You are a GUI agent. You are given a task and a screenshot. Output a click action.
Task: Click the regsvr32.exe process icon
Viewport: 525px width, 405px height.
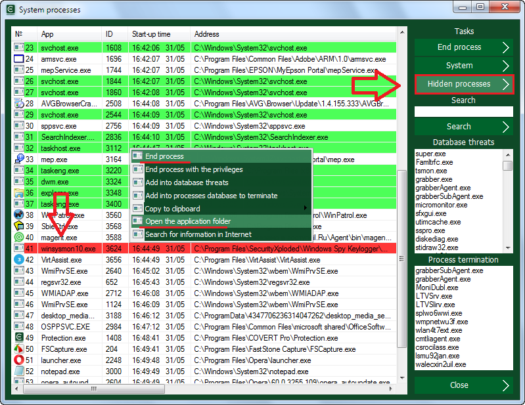click(x=19, y=282)
